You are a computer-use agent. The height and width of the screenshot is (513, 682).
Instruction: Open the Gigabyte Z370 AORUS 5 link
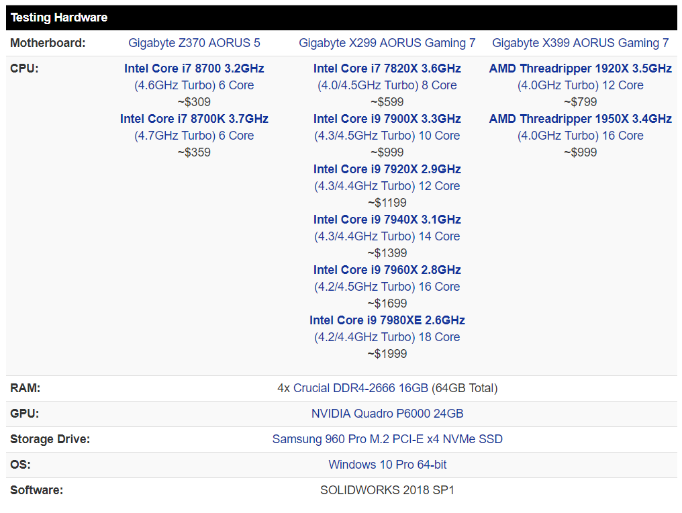[194, 43]
